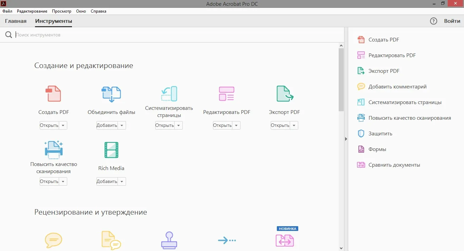The image size is (464, 251).
Task: Select the Rich Media film icon
Action: [111, 150]
